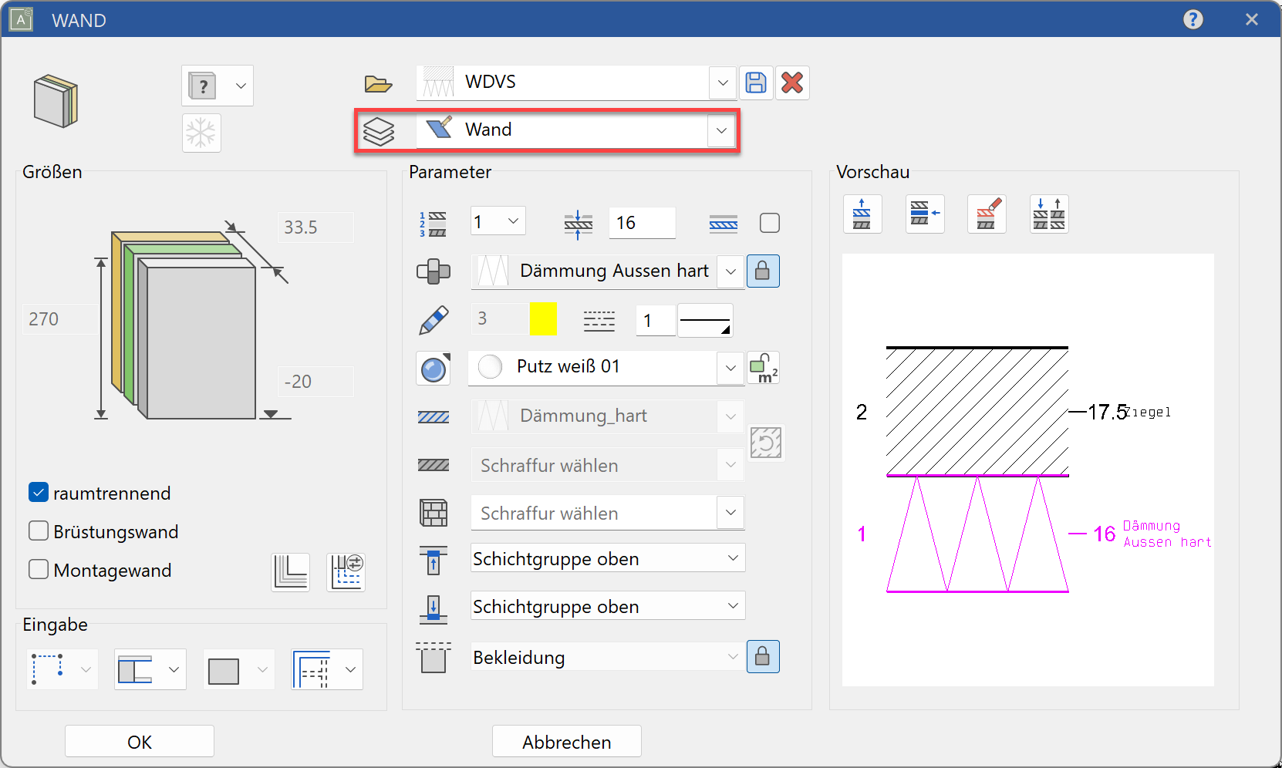Delete the WDVS wall favorite
Image resolution: width=1282 pixels, height=768 pixels.
pos(791,83)
